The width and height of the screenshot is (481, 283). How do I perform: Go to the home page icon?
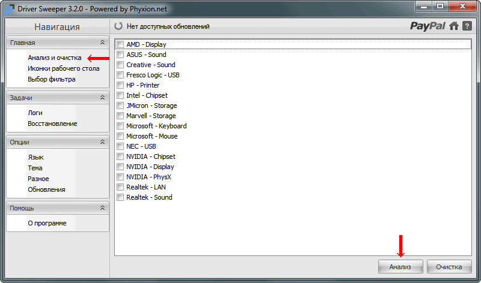(454, 26)
